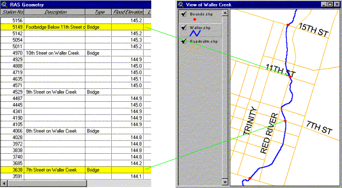This screenshot has width=342, height=188.
Task: Select station 3972 row
Action: point(76,144)
